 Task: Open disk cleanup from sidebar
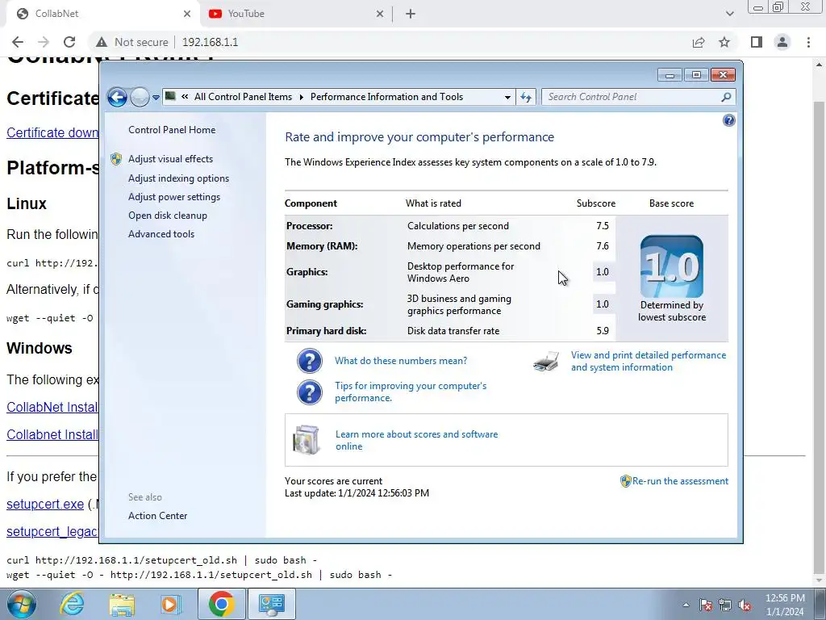(x=168, y=215)
